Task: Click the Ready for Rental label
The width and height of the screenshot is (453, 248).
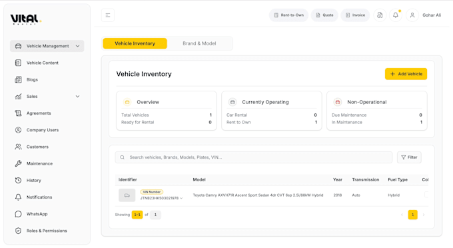Action: click(x=137, y=122)
